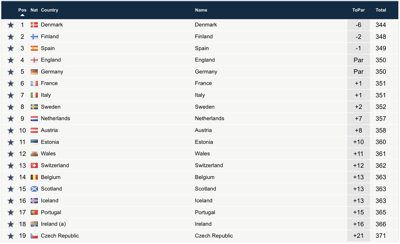Click the Name column header
The height and width of the screenshot is (244, 400).
[201, 10]
